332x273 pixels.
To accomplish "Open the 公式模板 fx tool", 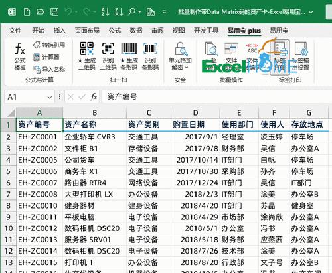I will [20, 56].
